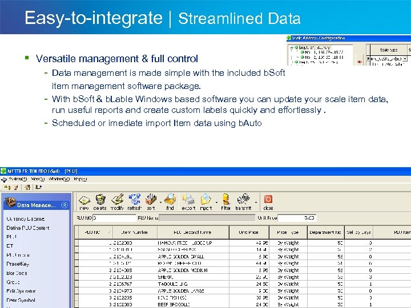Open the import dropdown arrow
The height and width of the screenshot is (308, 411).
tap(216, 202)
